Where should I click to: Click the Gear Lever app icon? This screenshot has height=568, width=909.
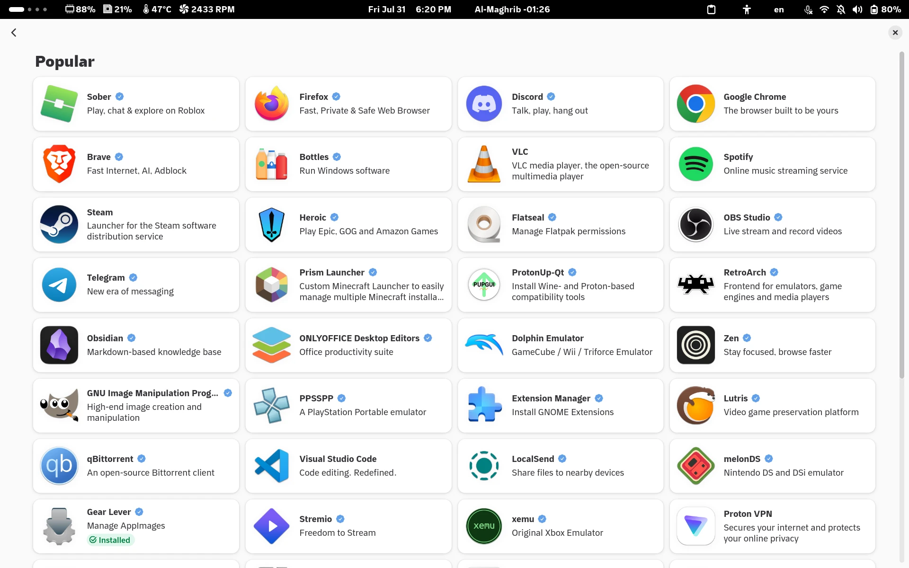pyautogui.click(x=59, y=526)
